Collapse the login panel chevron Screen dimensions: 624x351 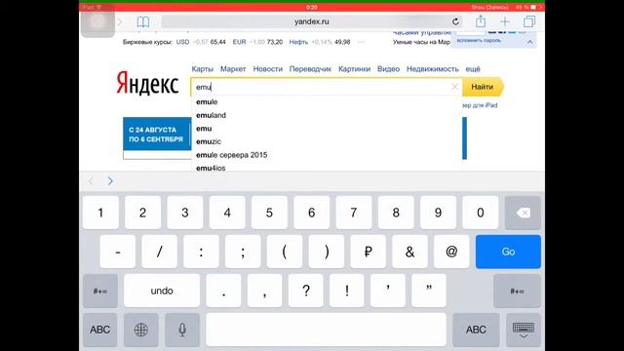coord(529,42)
